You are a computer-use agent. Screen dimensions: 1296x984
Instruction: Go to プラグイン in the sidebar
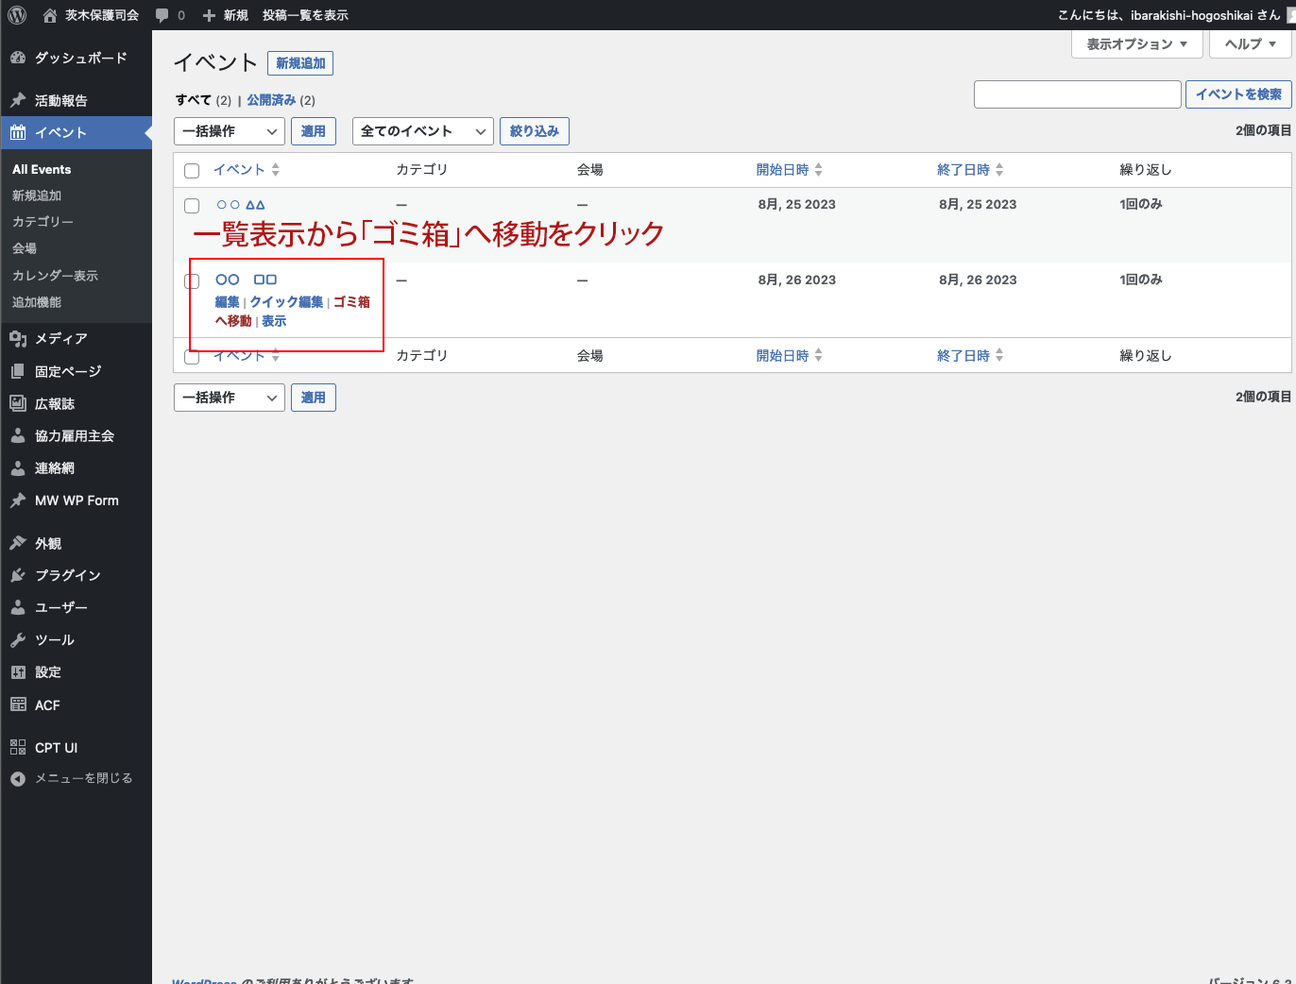(x=67, y=575)
